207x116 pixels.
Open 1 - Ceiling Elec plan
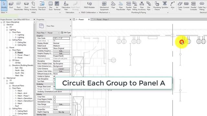point(21,43)
